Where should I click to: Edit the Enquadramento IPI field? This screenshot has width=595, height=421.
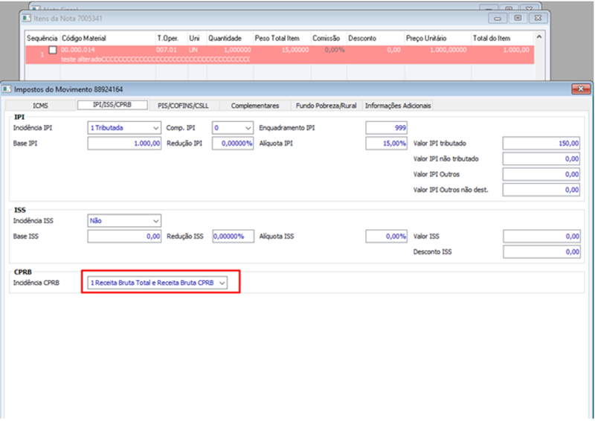click(x=386, y=128)
